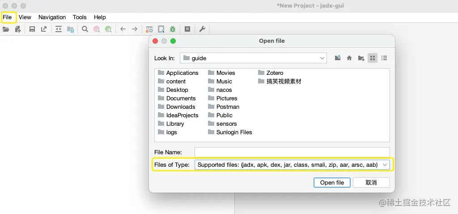Click the 取消 cancel button
This screenshot has height=214, width=458.
[371, 182]
